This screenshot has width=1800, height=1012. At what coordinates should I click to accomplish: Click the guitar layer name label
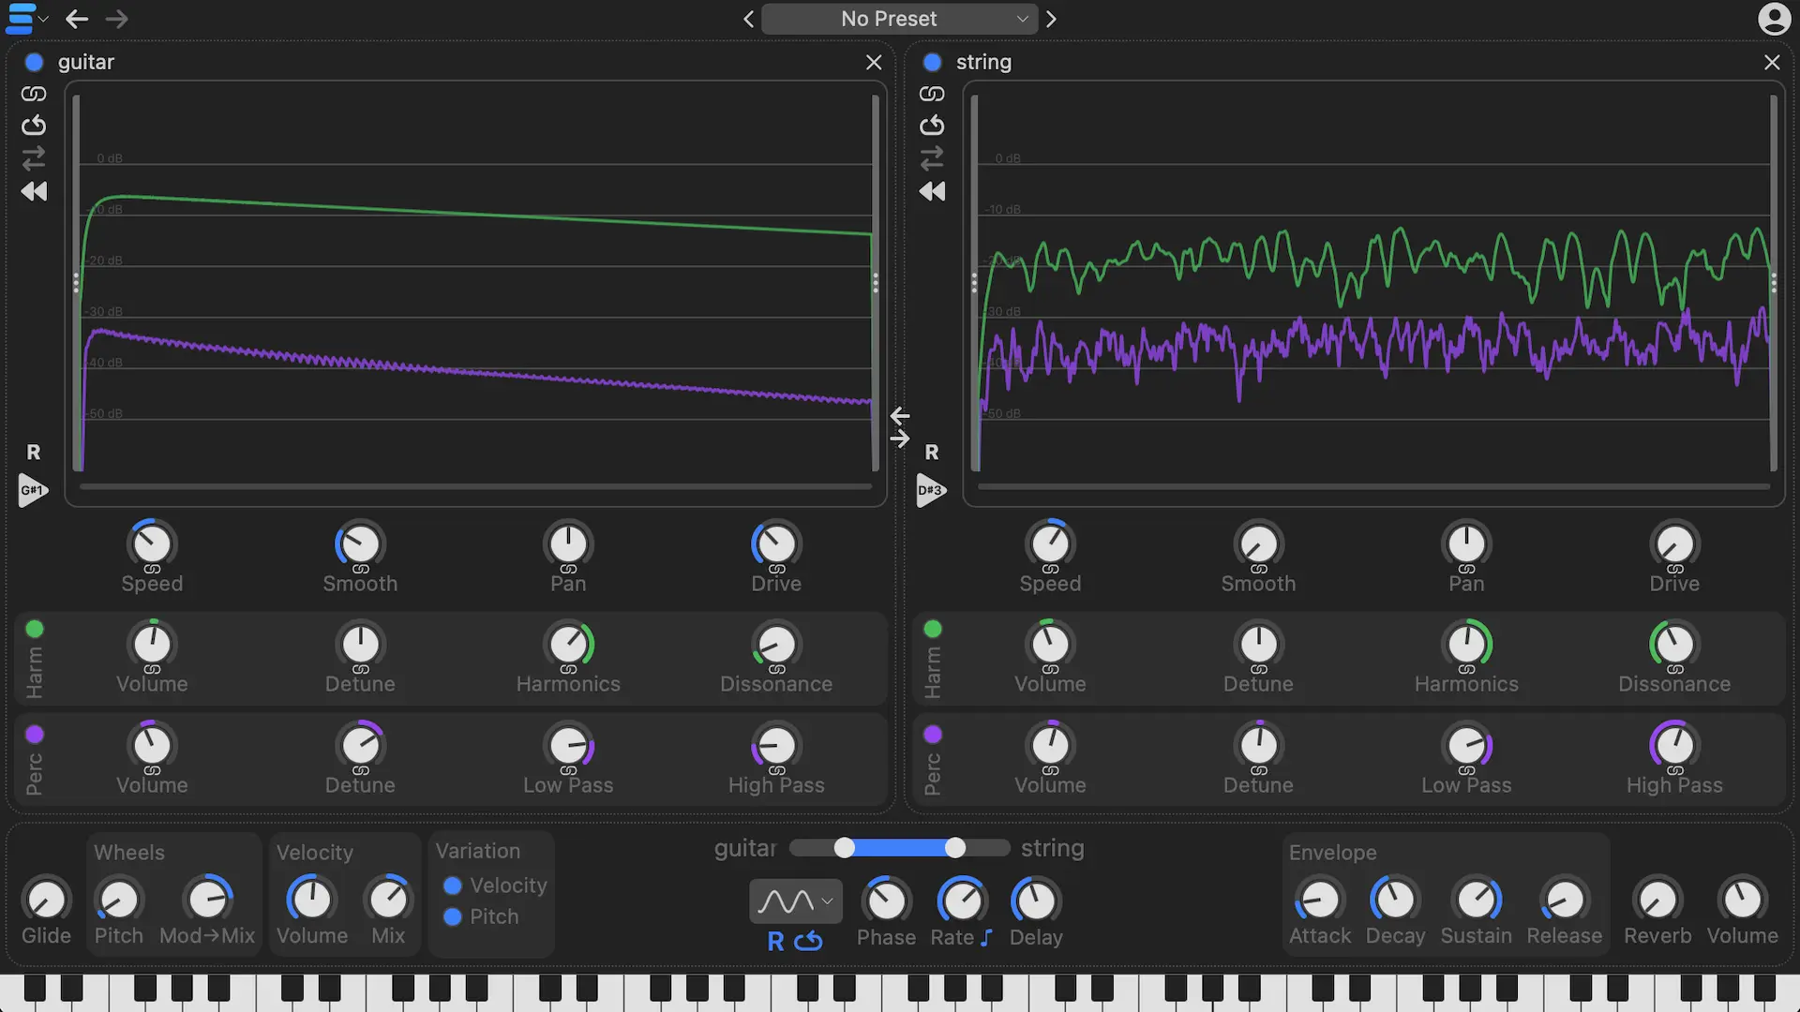click(86, 62)
